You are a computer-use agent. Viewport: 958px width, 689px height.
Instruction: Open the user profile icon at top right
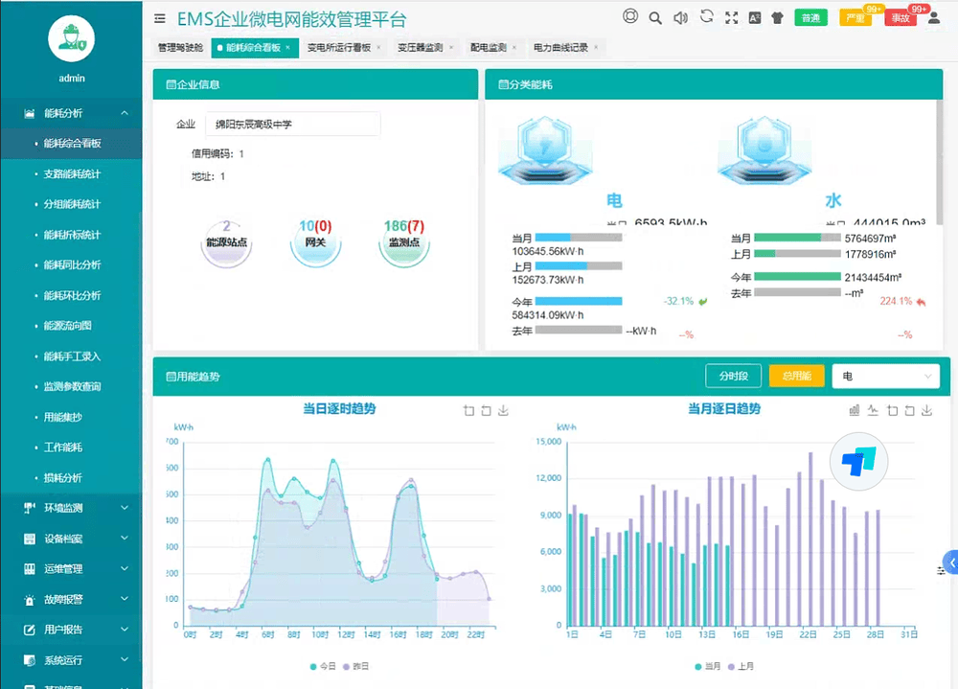pyautogui.click(x=934, y=17)
